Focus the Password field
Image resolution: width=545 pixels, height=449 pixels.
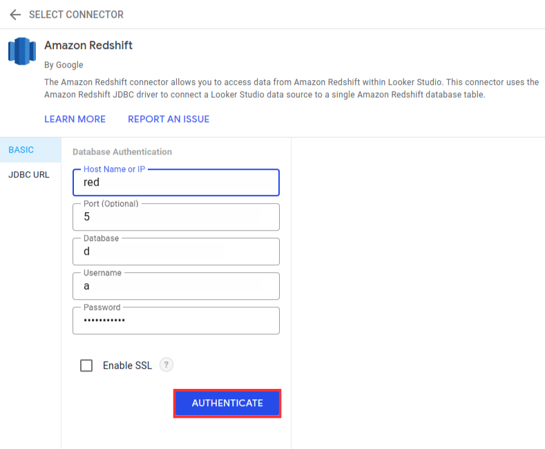[175, 321]
